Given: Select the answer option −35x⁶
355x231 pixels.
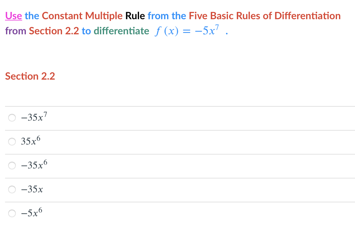Looking at the screenshot, I should pyautogui.click(x=12, y=166).
